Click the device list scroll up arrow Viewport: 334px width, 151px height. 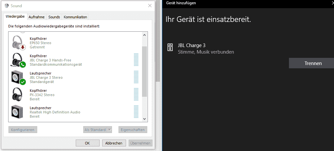(144, 35)
